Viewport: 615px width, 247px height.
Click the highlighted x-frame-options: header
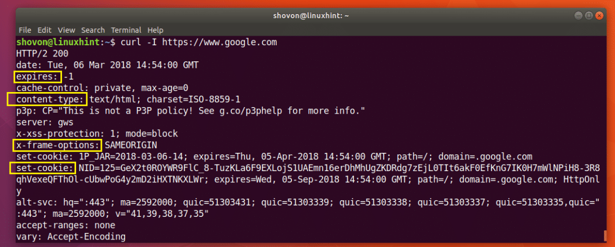tap(57, 145)
